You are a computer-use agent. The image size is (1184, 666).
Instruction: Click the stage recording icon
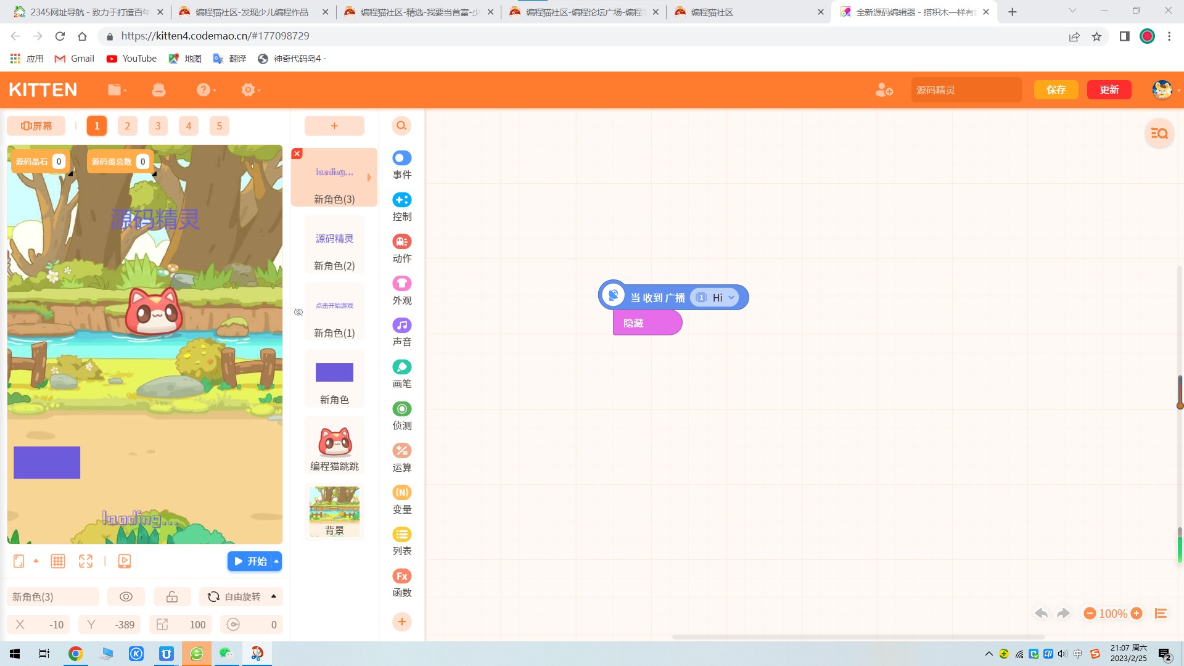click(x=125, y=561)
